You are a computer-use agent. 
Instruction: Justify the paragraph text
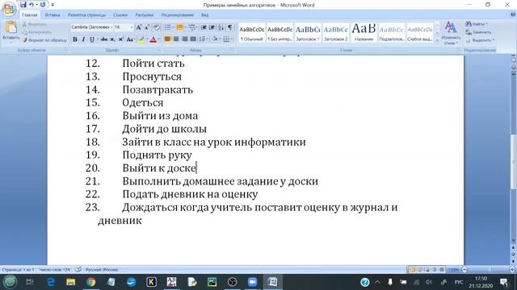(193, 39)
